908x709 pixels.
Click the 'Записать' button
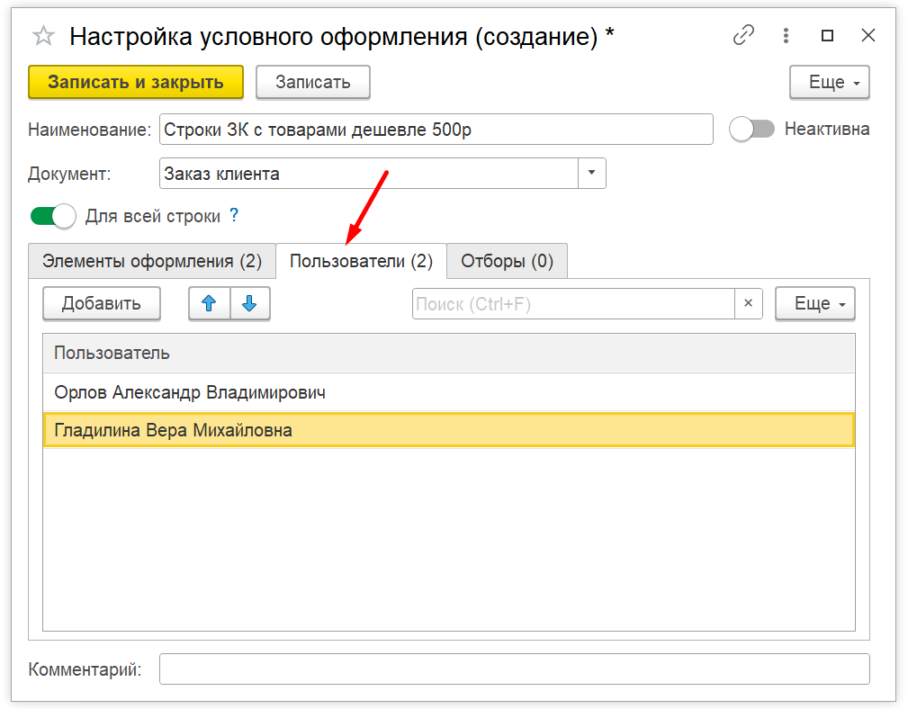pos(312,82)
